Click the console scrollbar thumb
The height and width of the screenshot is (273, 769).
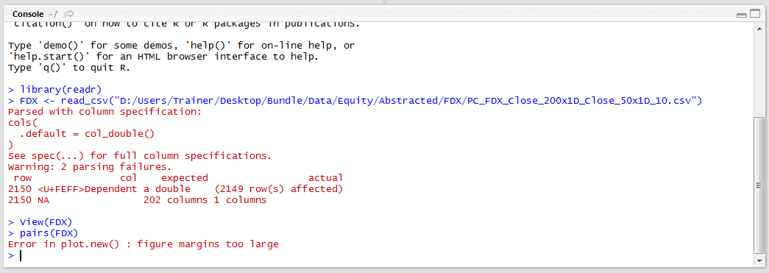(x=759, y=185)
